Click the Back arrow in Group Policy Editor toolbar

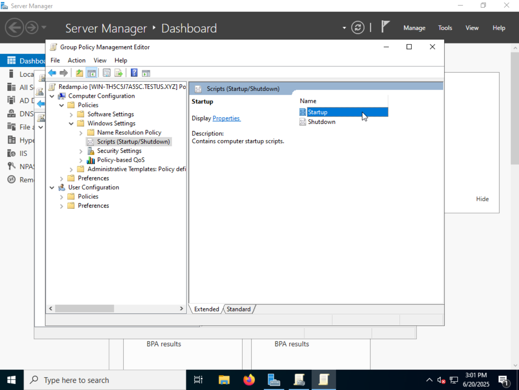tap(52, 73)
